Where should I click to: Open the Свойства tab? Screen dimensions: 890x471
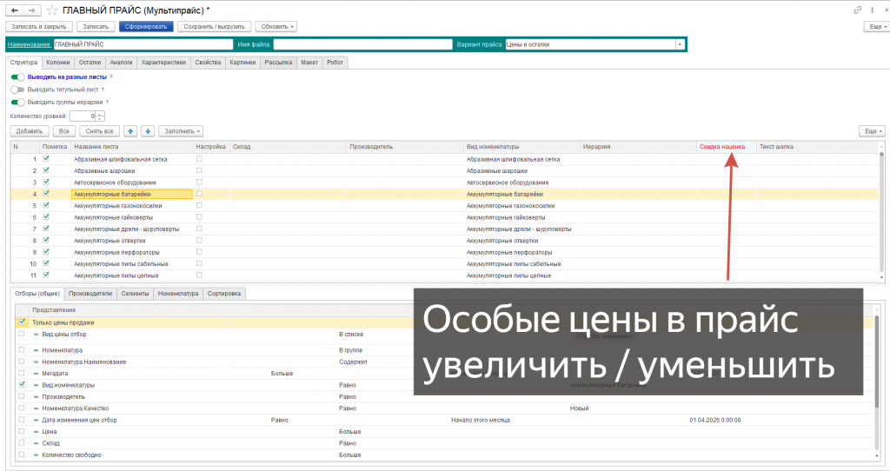point(208,63)
